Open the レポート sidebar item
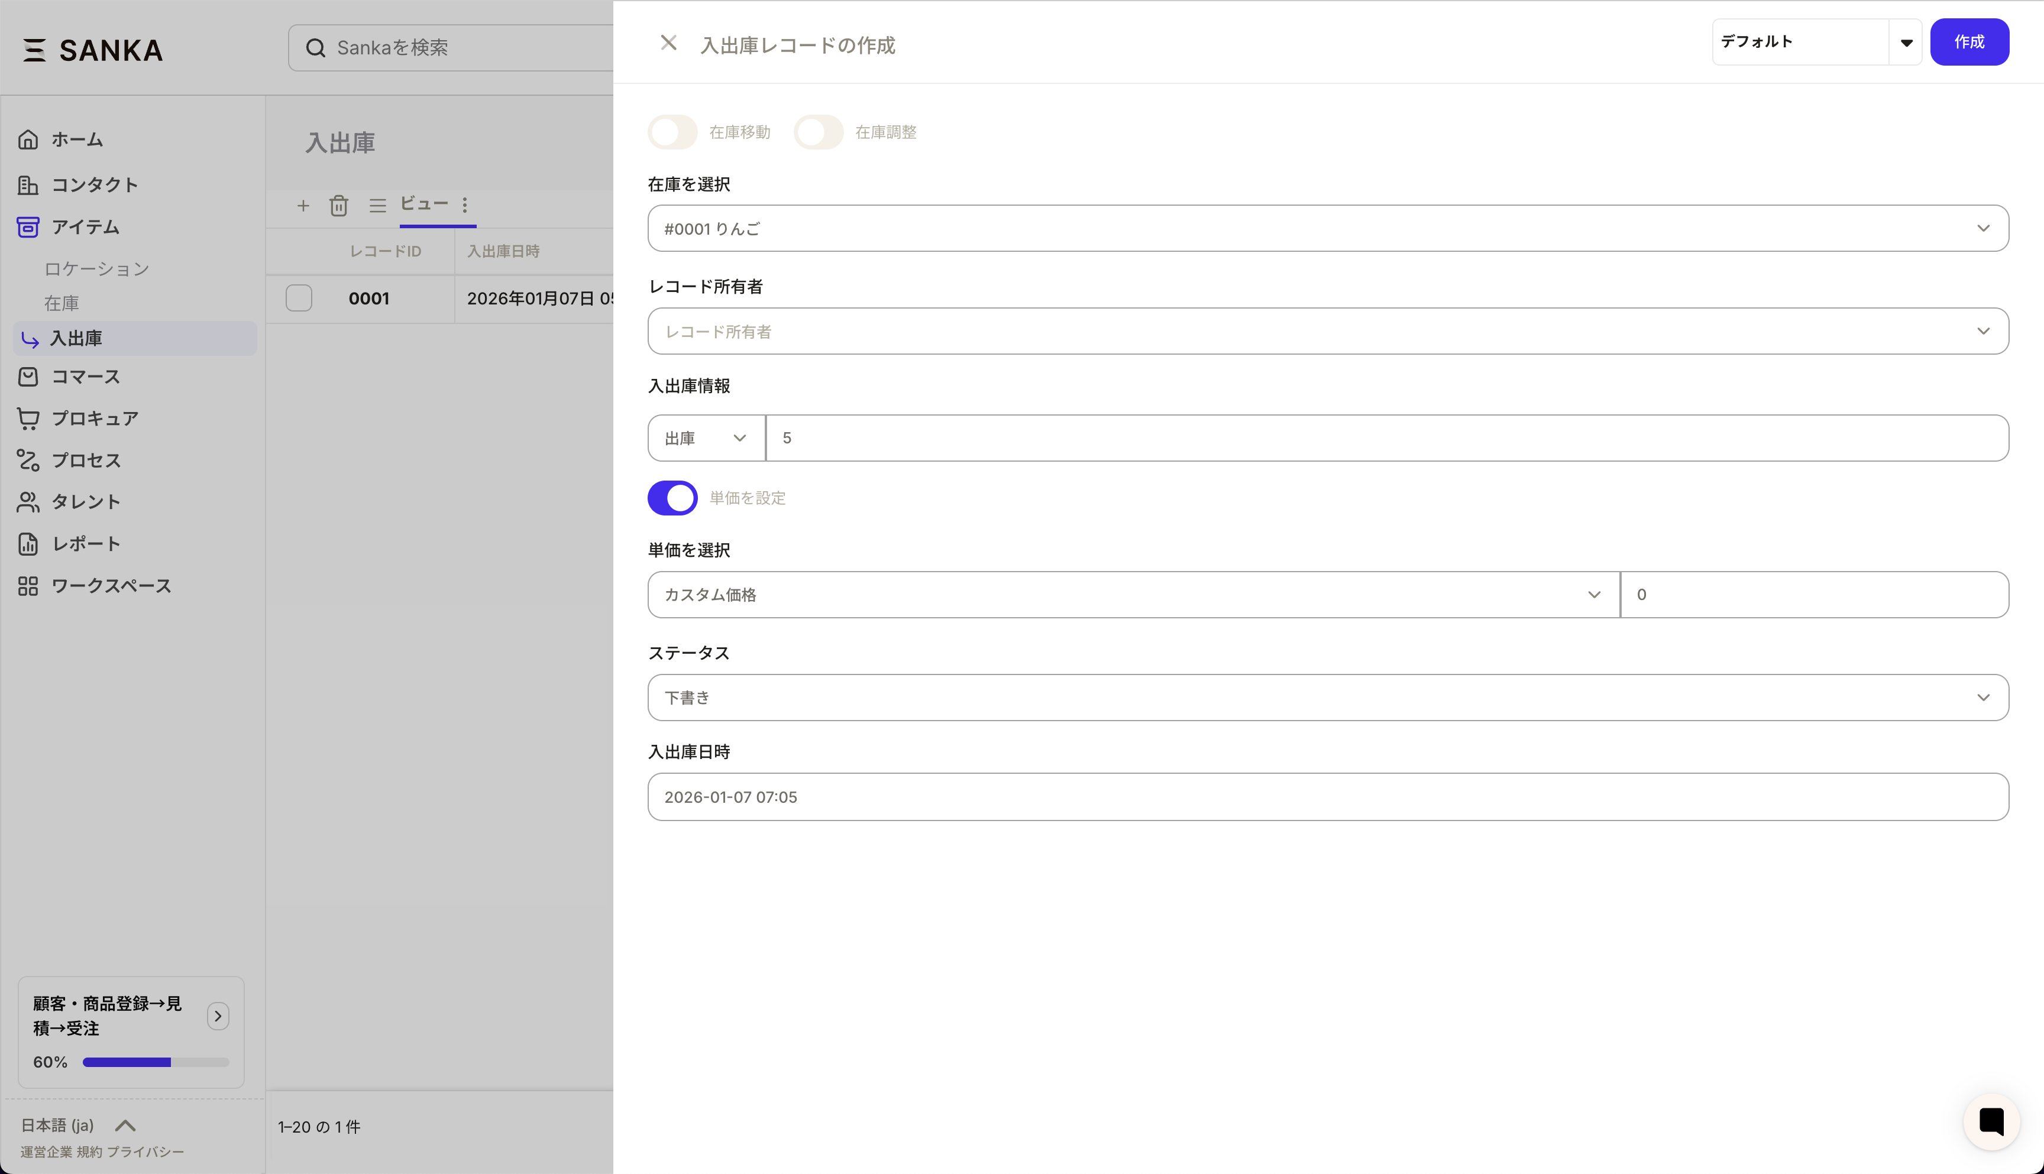Image resolution: width=2044 pixels, height=1174 pixels. coord(86,544)
